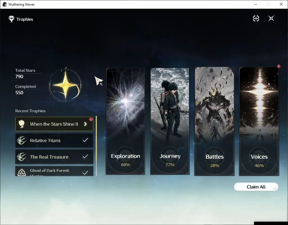The image size is (288, 225).
Task: Click the Trophies page title text
Action: pyautogui.click(x=25, y=19)
